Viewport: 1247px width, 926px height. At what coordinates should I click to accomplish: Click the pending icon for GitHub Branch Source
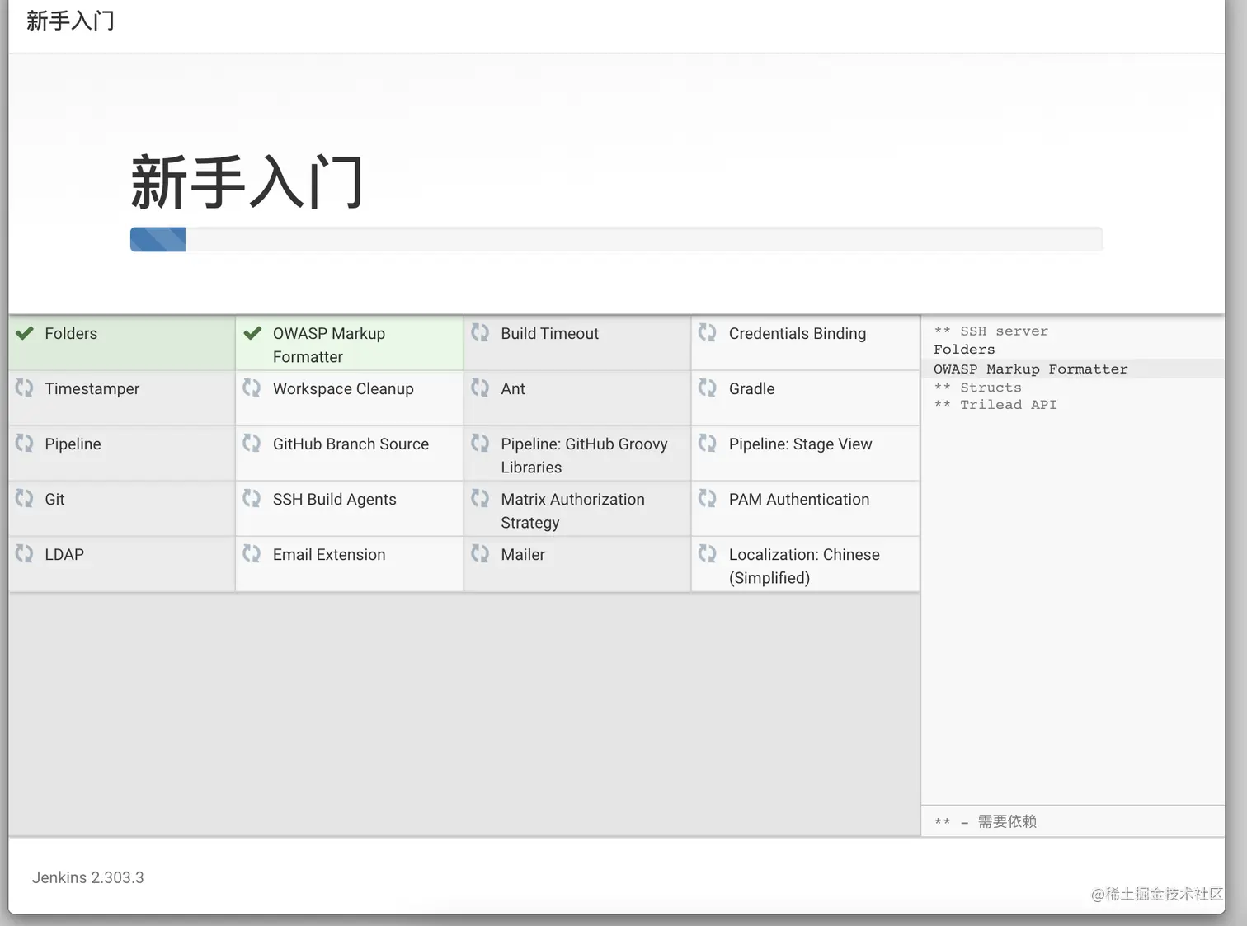tap(252, 443)
